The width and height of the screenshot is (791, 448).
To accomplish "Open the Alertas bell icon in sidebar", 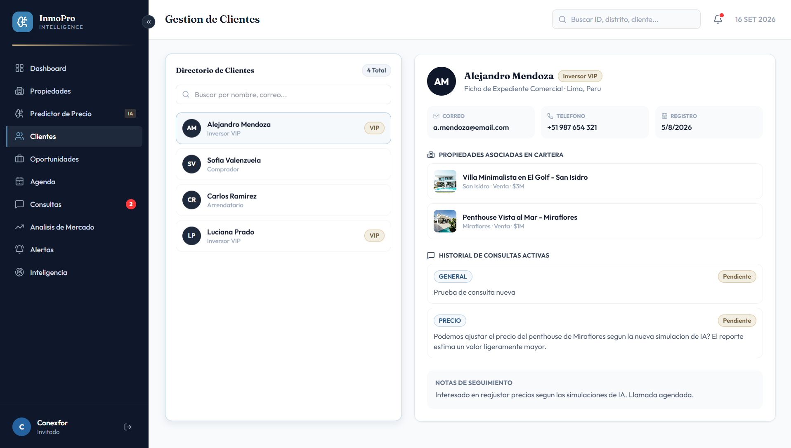I will (x=19, y=250).
